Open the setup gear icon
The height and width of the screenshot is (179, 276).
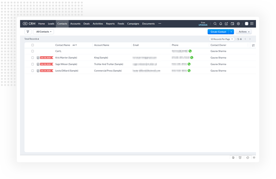(x=238, y=24)
